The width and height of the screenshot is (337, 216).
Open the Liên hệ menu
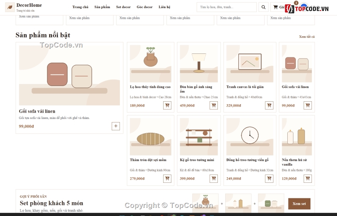pyautogui.click(x=164, y=7)
